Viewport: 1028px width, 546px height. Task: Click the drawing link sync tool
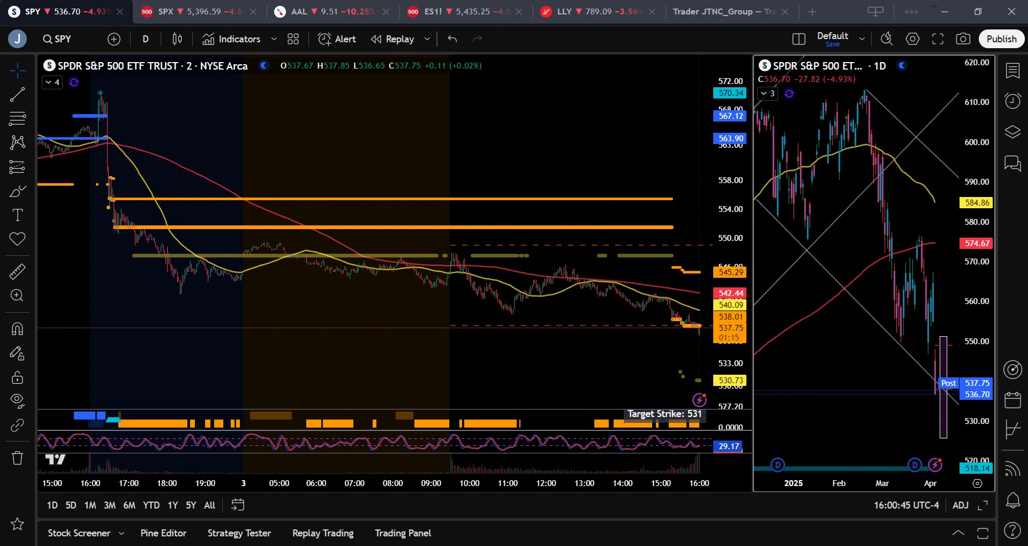point(17,425)
